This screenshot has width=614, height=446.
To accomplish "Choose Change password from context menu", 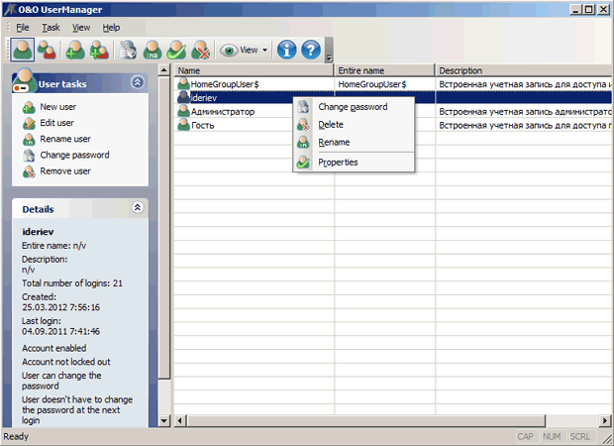I will tap(354, 107).
